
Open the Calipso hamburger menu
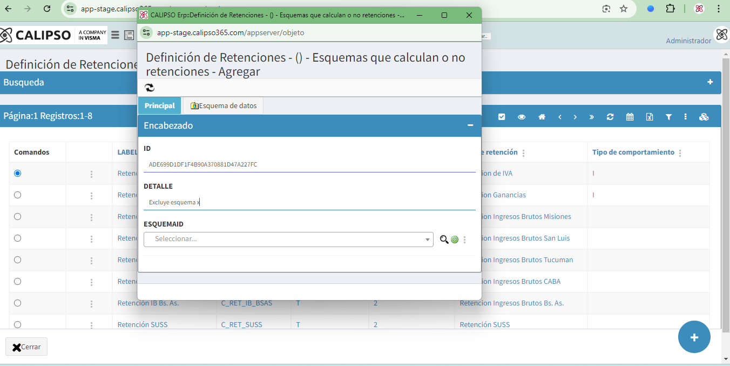[x=115, y=35]
